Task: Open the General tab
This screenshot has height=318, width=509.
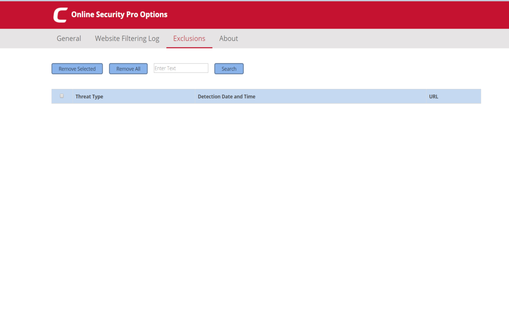Action: 69,39
